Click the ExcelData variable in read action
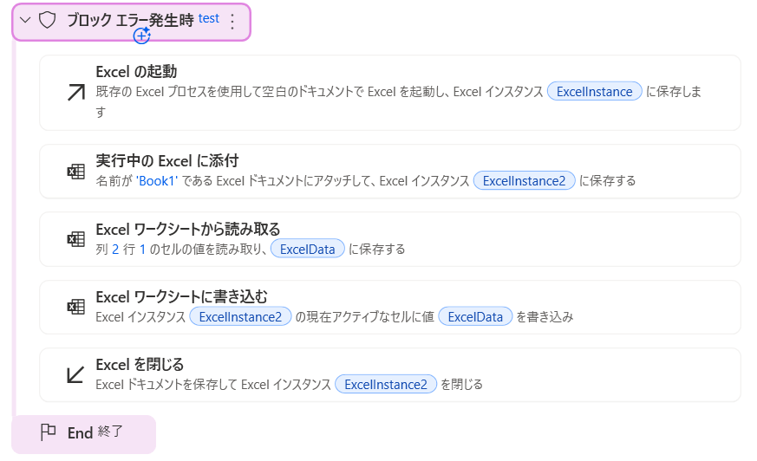 (x=308, y=249)
